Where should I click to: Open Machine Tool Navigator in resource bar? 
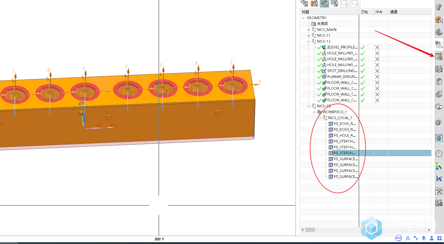point(439,69)
